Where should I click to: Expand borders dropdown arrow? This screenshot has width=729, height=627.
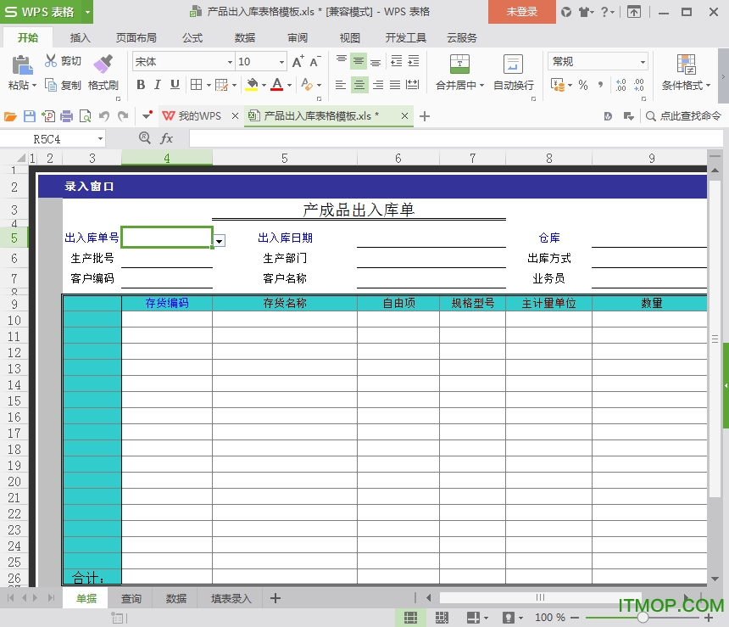(x=209, y=85)
